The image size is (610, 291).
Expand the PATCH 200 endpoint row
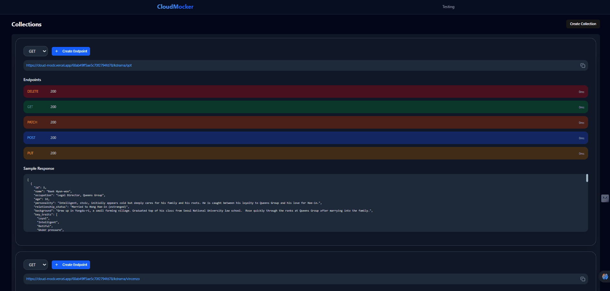[x=305, y=122]
